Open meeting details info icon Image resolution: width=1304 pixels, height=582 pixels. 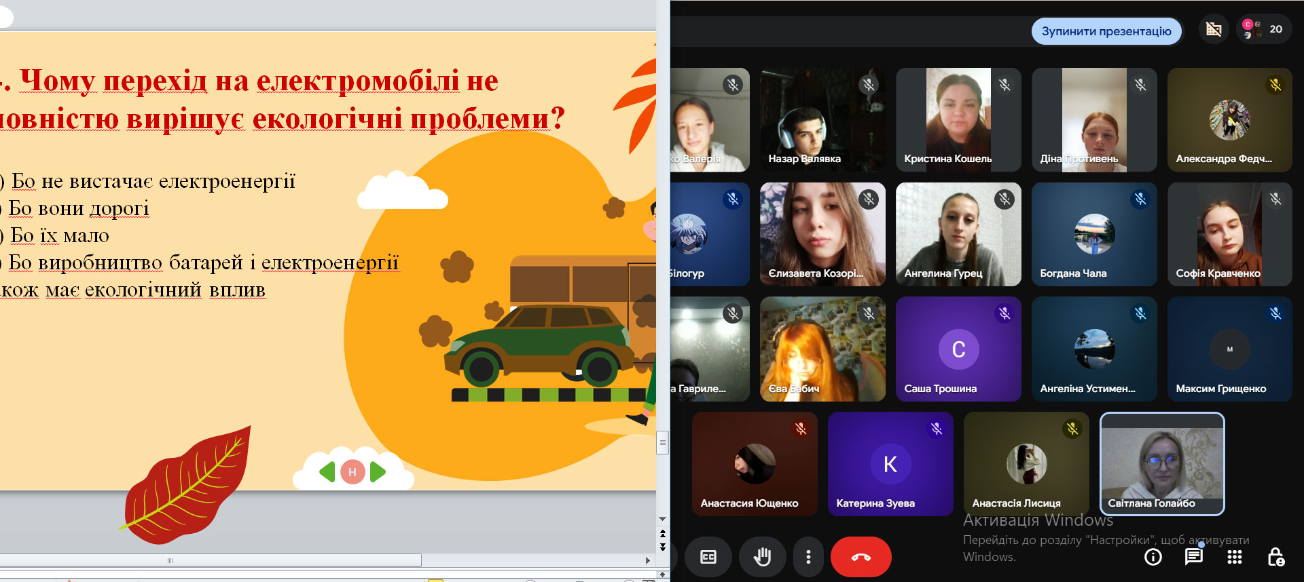(1153, 557)
